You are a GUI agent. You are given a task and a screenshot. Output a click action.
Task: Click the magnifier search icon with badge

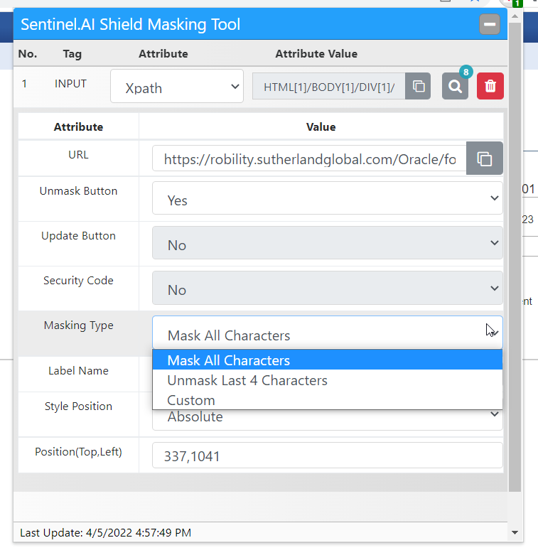tap(455, 87)
